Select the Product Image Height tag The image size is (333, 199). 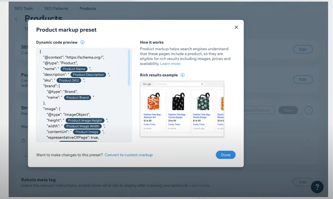click(x=85, y=120)
